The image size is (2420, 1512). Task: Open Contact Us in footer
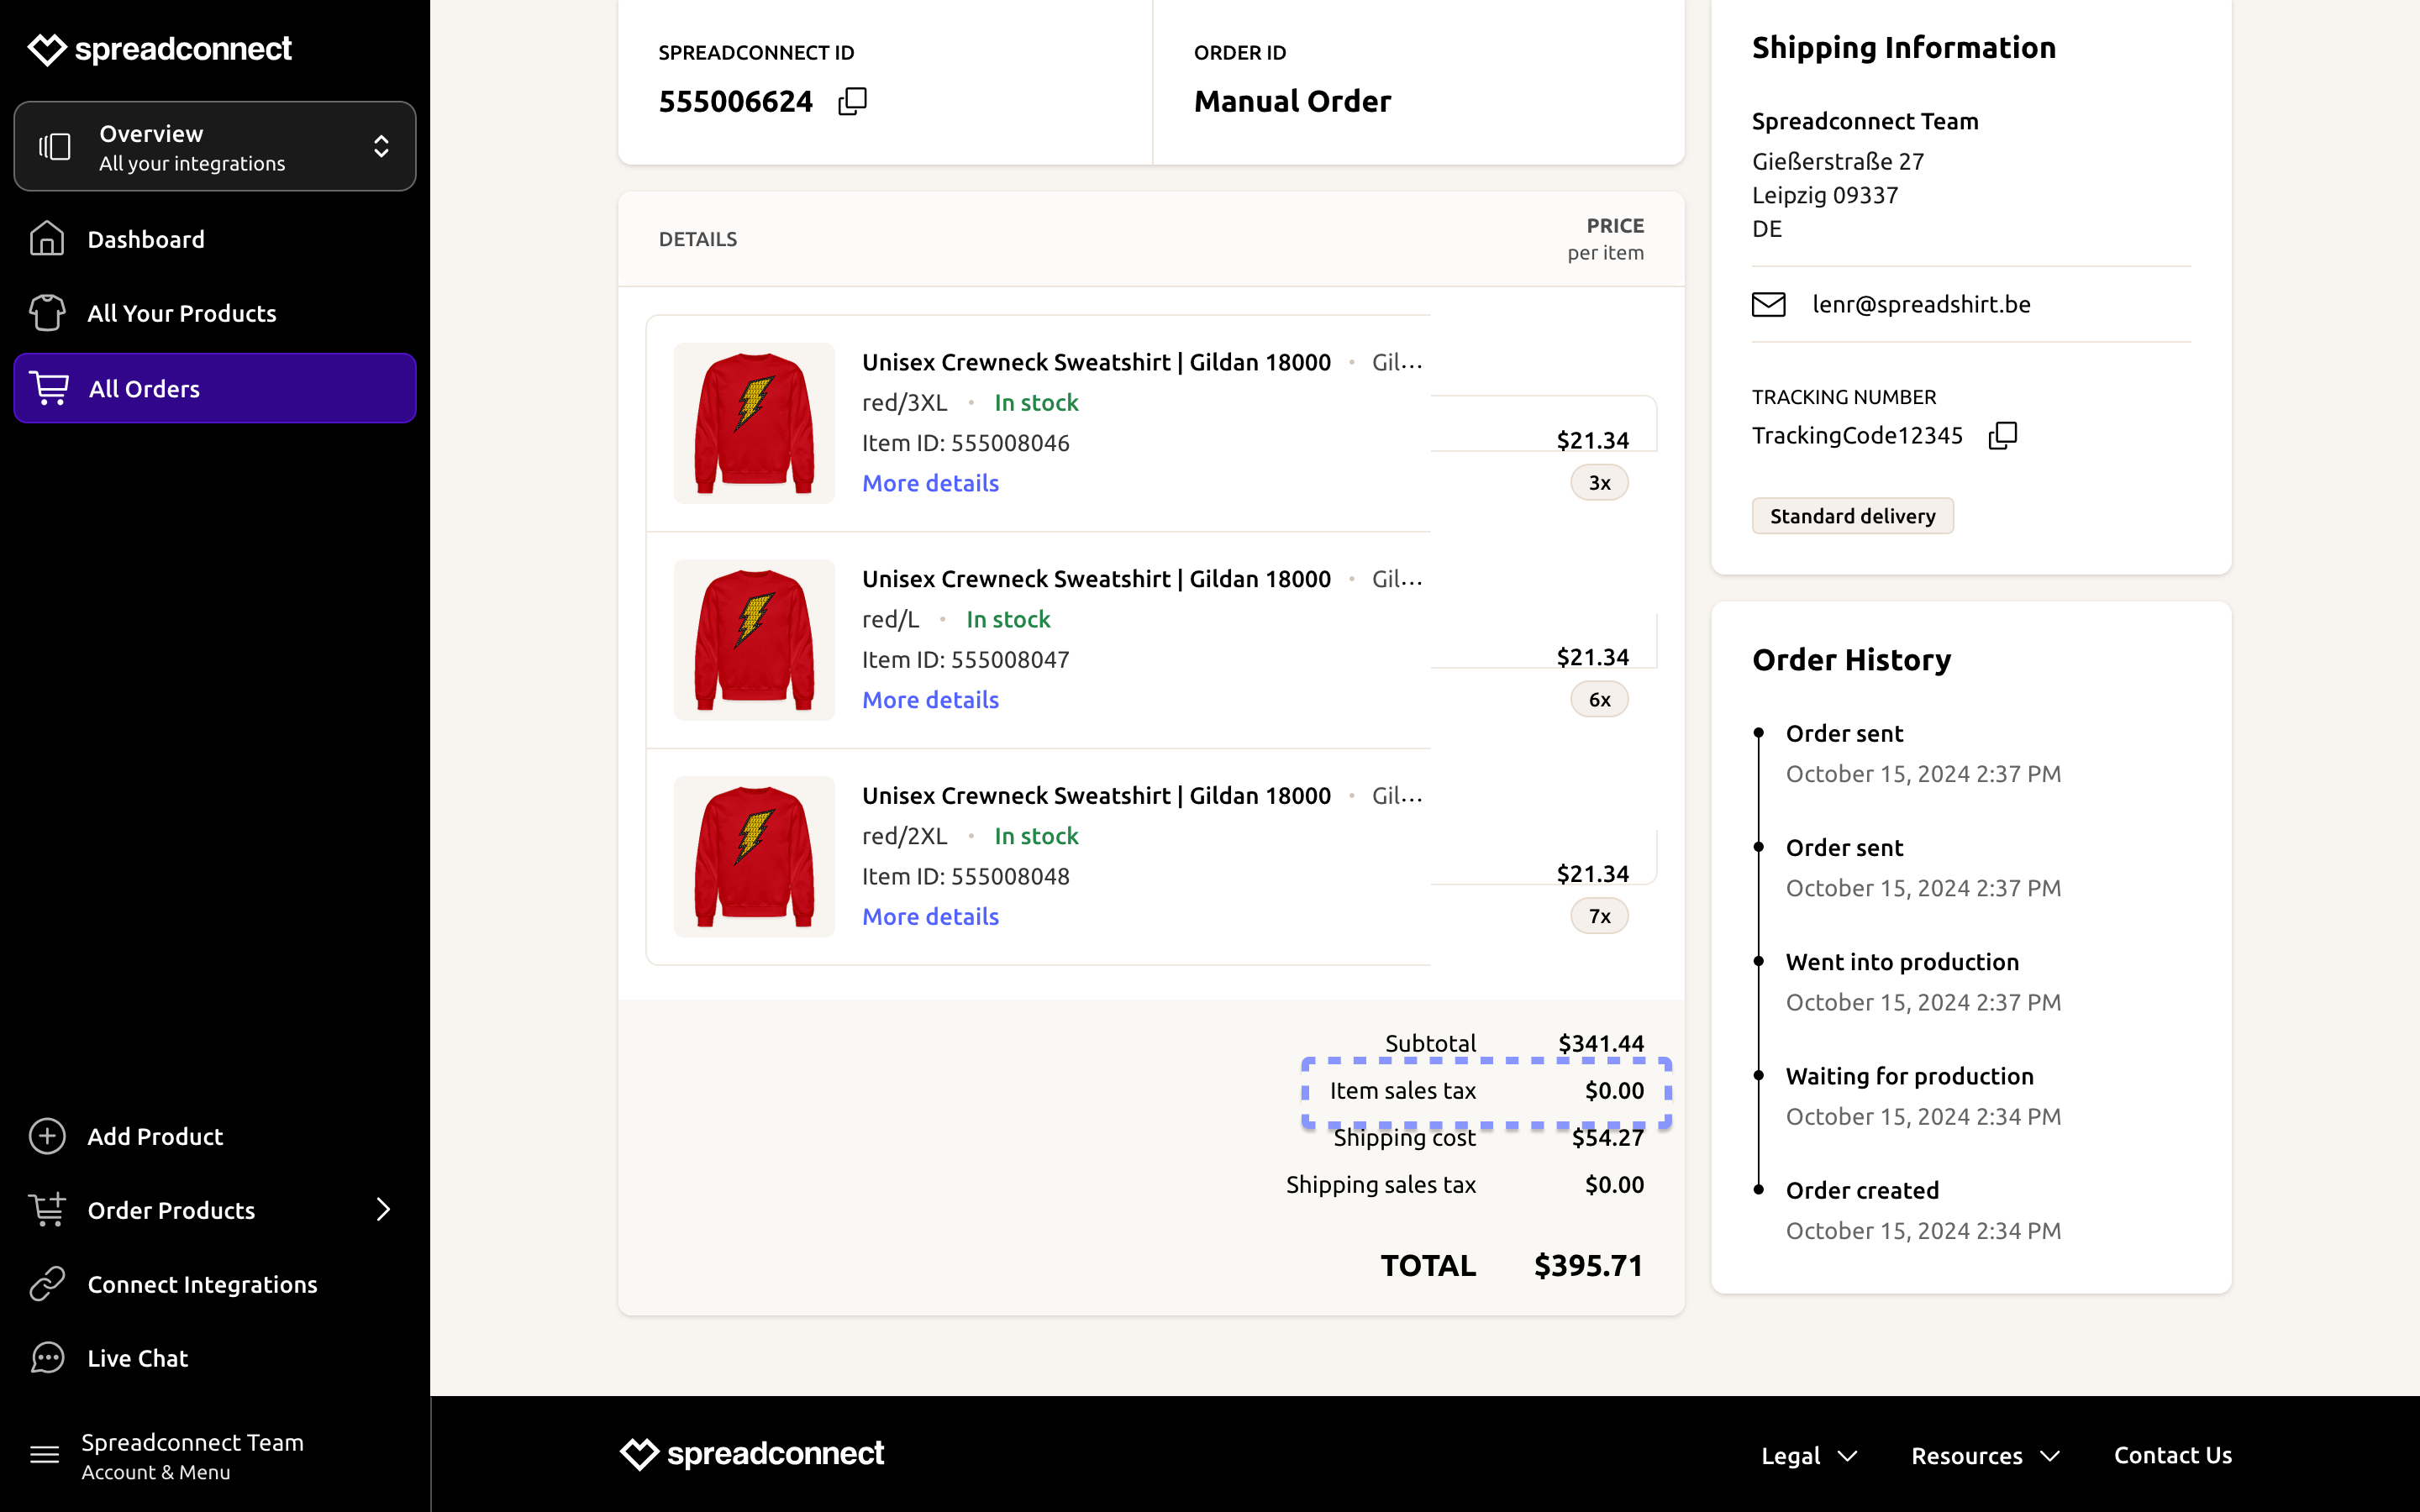[x=2172, y=1455]
